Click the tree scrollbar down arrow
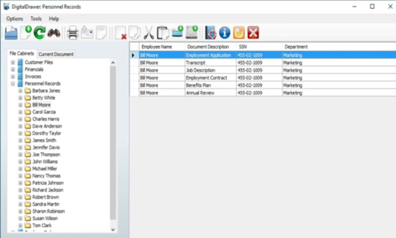The width and height of the screenshot is (396, 238). [113, 230]
